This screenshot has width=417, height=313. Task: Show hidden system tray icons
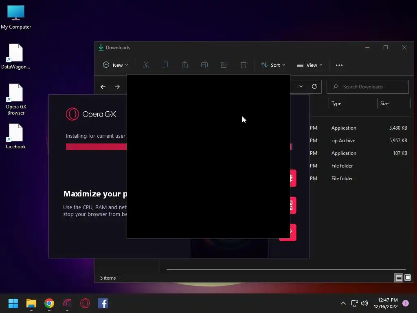coord(343,303)
